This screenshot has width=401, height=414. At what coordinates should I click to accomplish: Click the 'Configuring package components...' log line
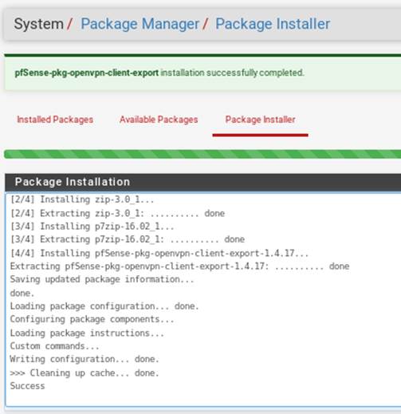[x=92, y=319]
